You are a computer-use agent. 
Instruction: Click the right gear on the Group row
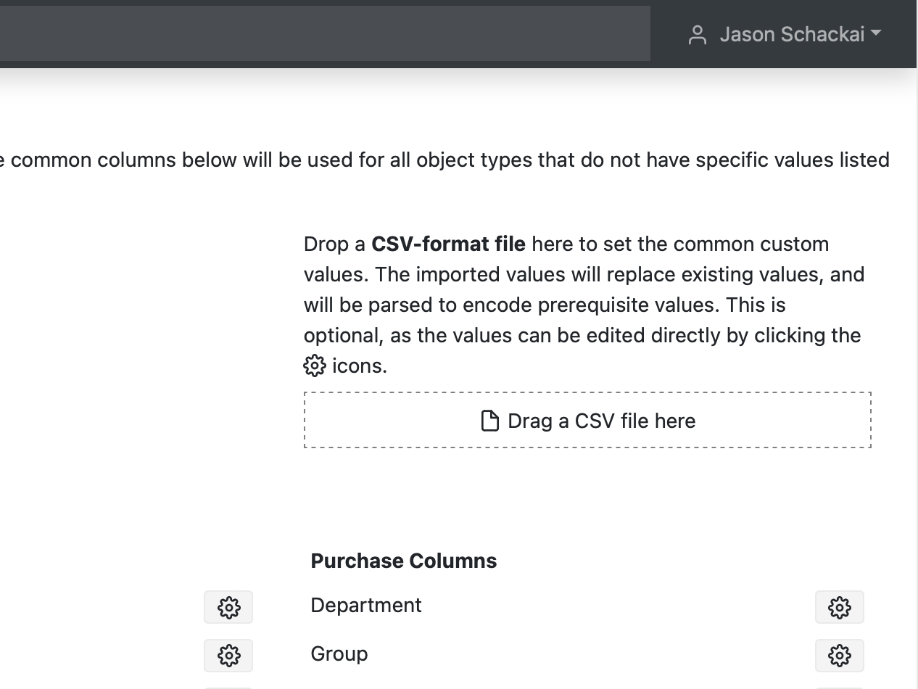pos(839,655)
